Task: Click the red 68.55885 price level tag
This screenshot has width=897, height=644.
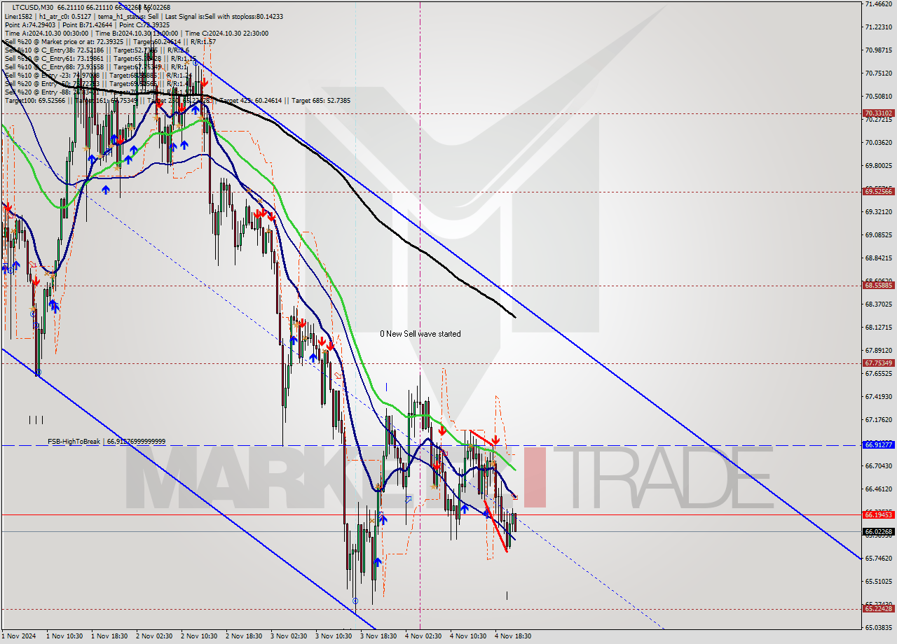Action: pos(878,285)
